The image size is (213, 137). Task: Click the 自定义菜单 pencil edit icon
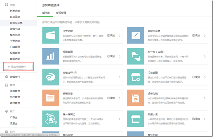click(135, 35)
